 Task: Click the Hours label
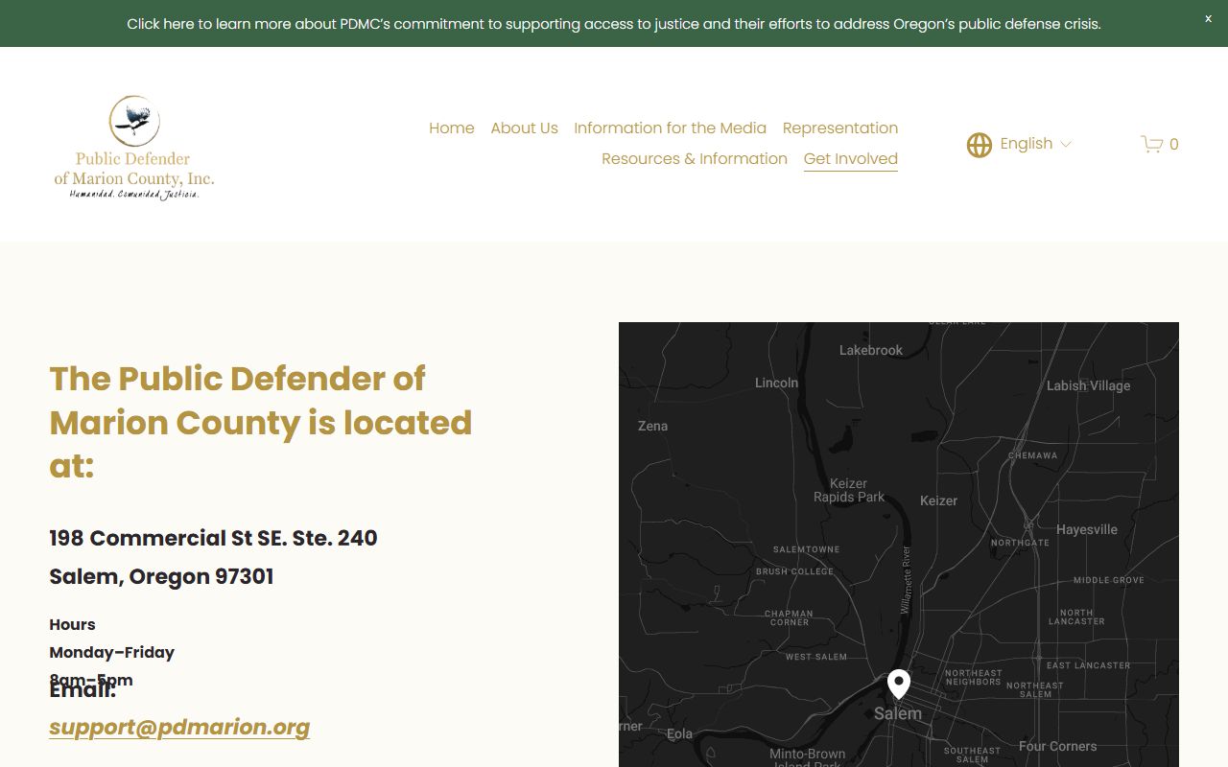pos(72,624)
